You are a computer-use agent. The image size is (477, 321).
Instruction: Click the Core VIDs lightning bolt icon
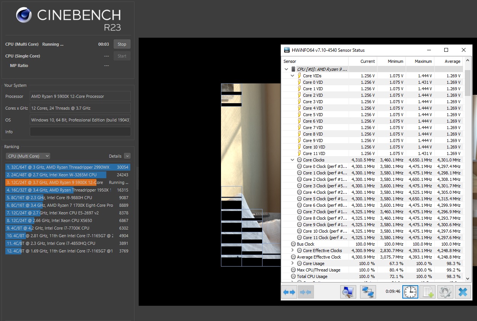tap(299, 76)
